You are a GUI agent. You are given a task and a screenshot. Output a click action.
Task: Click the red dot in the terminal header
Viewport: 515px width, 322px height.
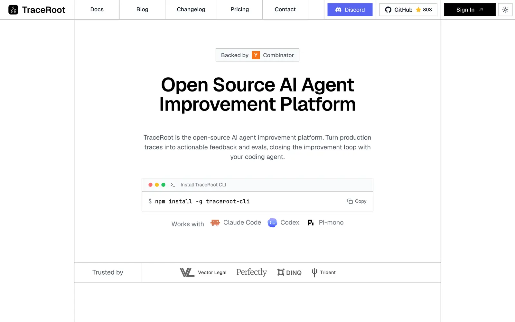150,185
